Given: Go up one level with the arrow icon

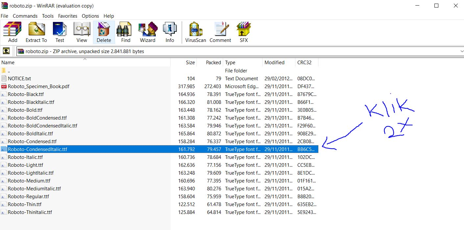Looking at the screenshot, I should pos(6,51).
